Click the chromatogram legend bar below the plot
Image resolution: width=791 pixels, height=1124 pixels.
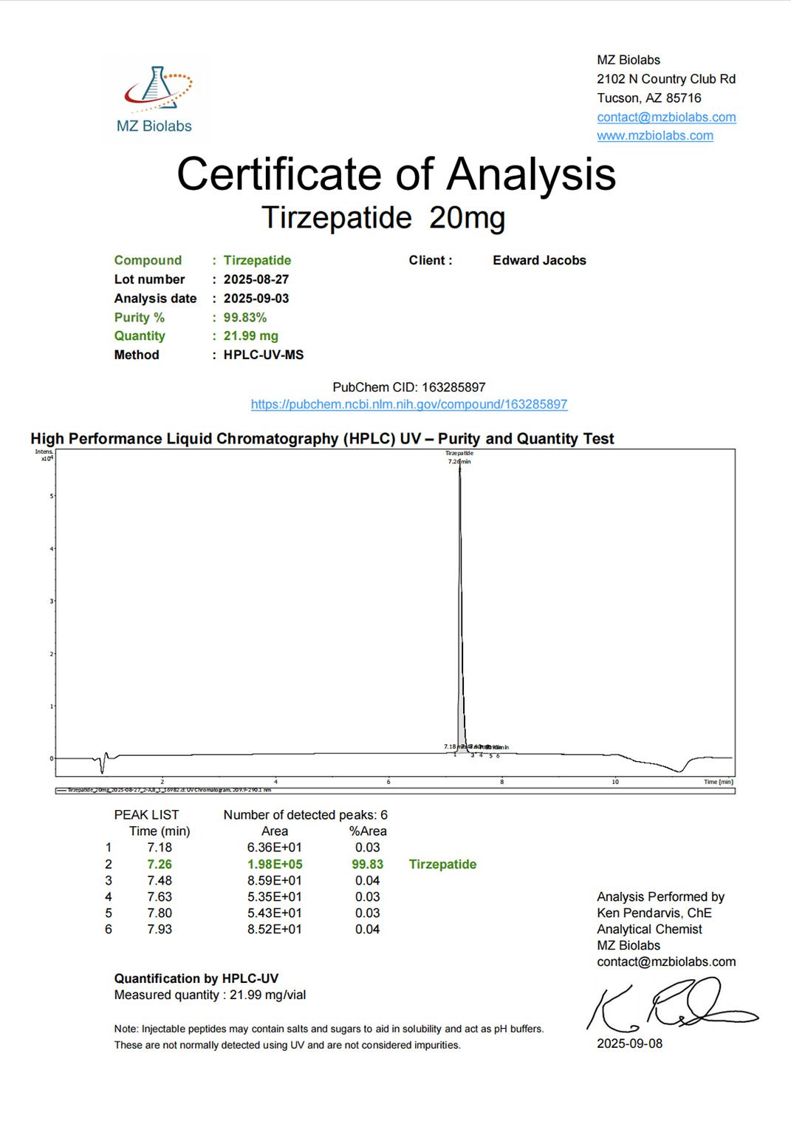tap(395, 790)
